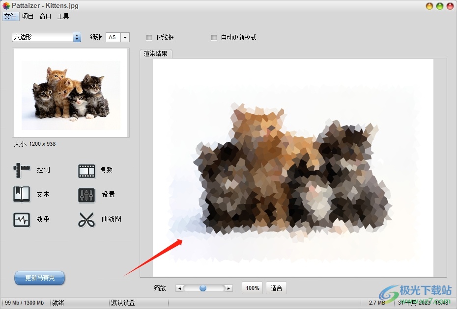Click the 大小: 1200 x 938 text
457x309 pixels.
pyautogui.click(x=35, y=144)
